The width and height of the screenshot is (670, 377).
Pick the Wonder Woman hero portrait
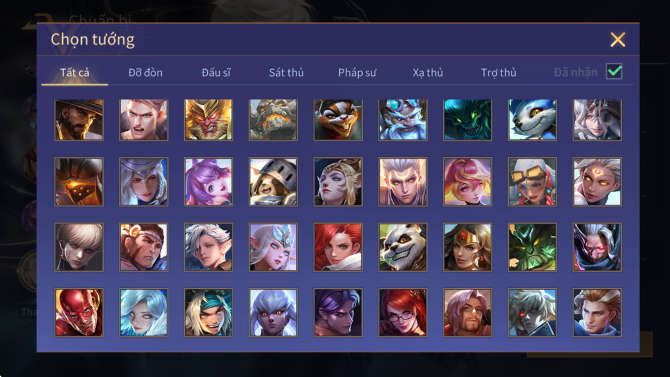click(467, 247)
